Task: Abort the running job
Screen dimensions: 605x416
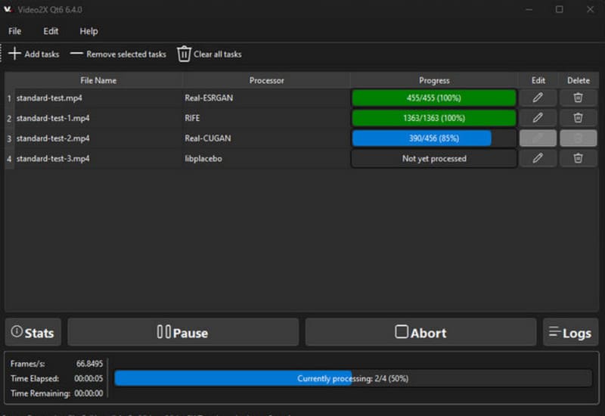Action: tap(420, 333)
